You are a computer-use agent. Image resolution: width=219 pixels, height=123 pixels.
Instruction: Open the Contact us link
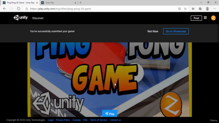[x=115, y=120]
